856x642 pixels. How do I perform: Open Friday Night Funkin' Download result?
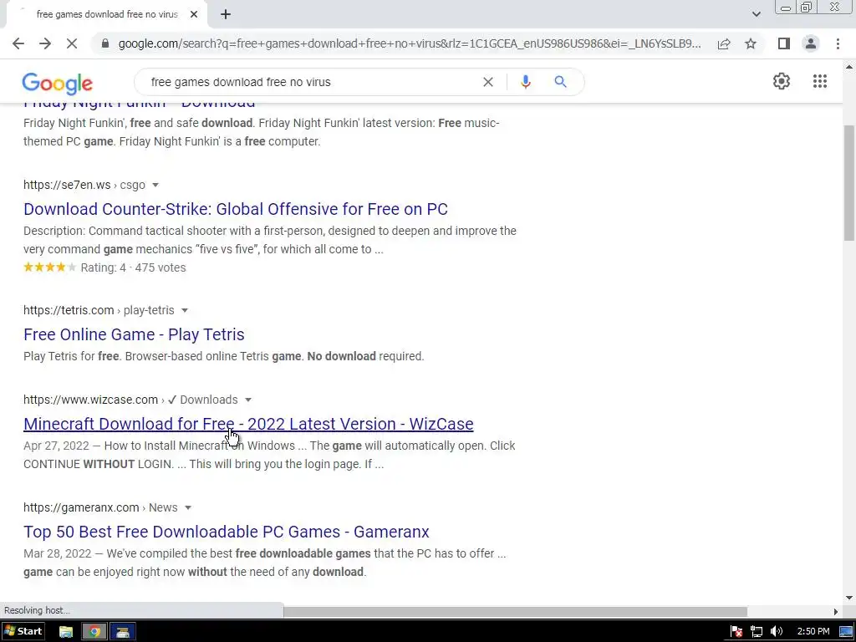(140, 104)
